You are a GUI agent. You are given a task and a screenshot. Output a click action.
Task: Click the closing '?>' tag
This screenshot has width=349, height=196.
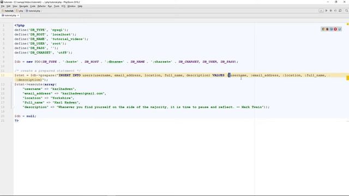point(16,121)
